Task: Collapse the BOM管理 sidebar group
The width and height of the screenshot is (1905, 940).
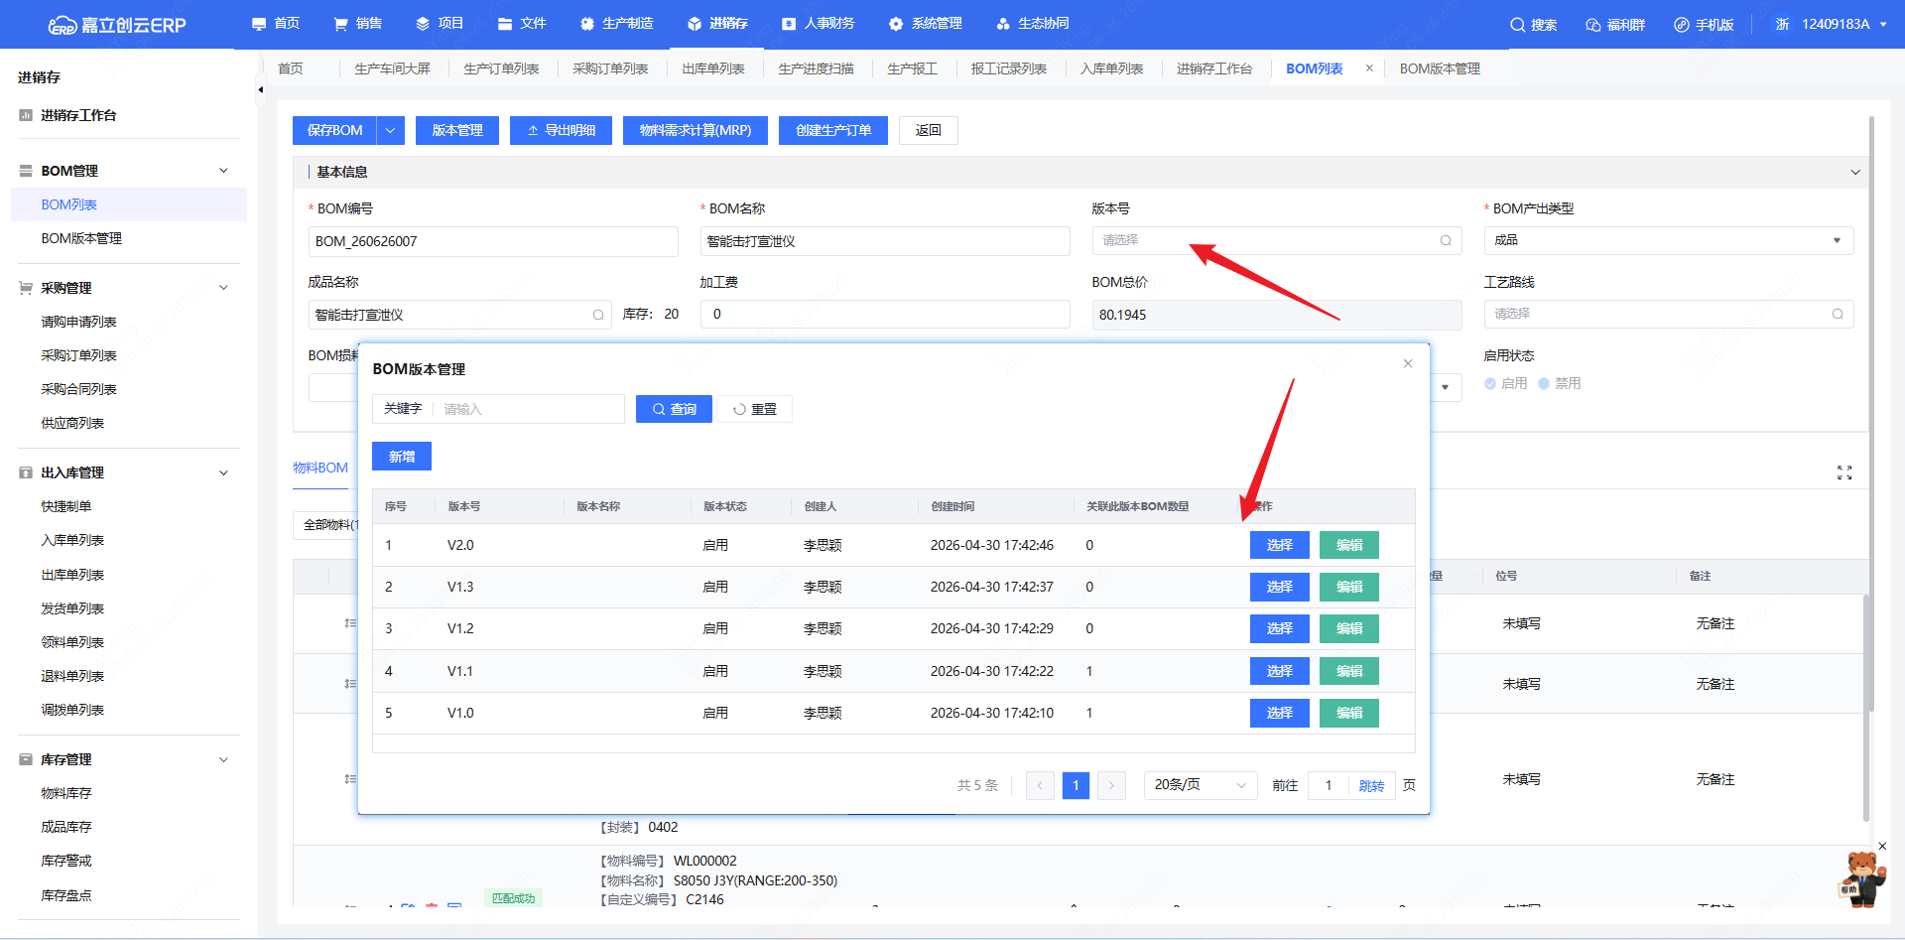Action: [x=223, y=171]
